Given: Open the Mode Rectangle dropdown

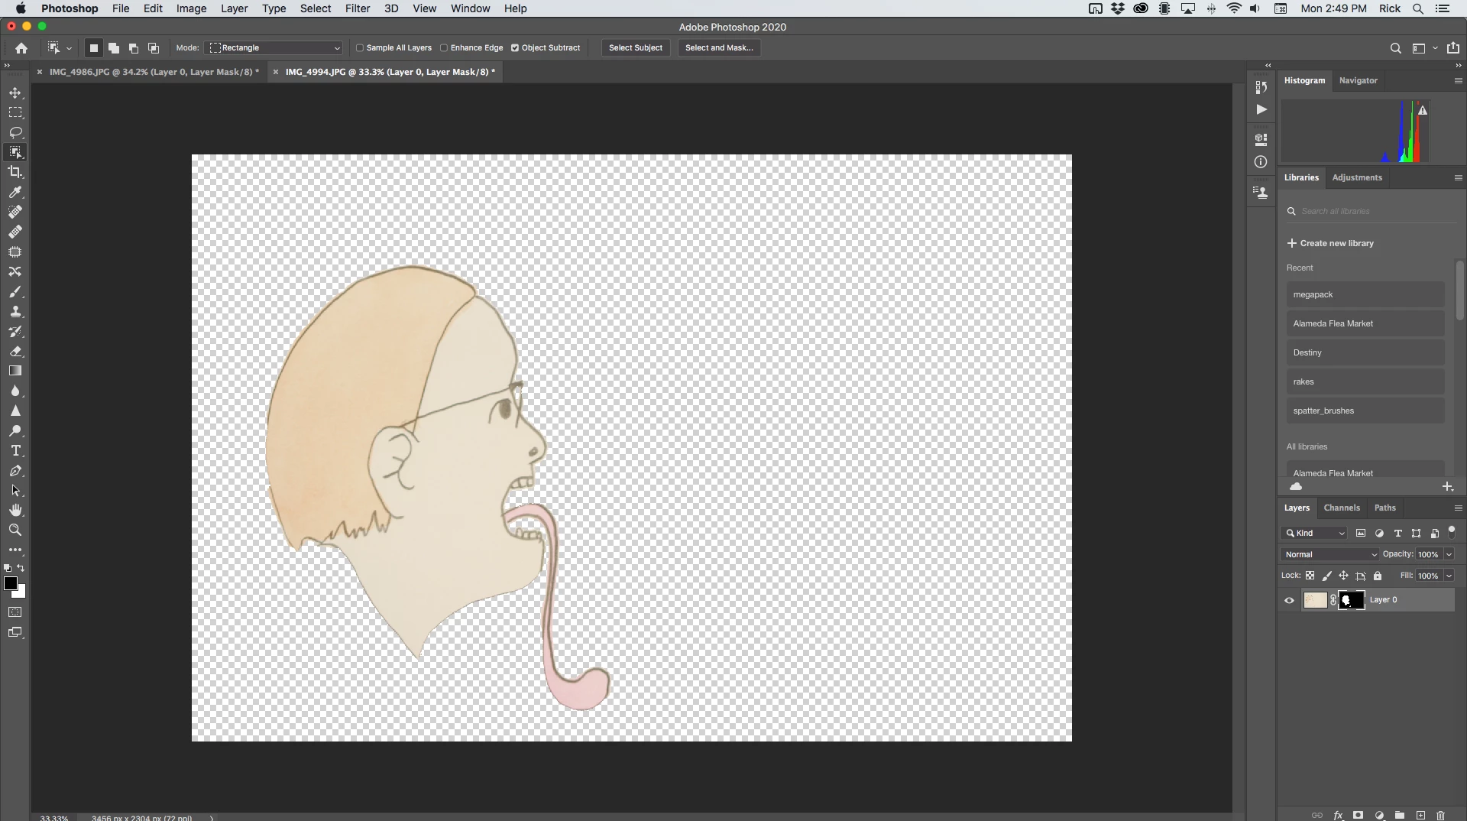Looking at the screenshot, I should click(274, 48).
